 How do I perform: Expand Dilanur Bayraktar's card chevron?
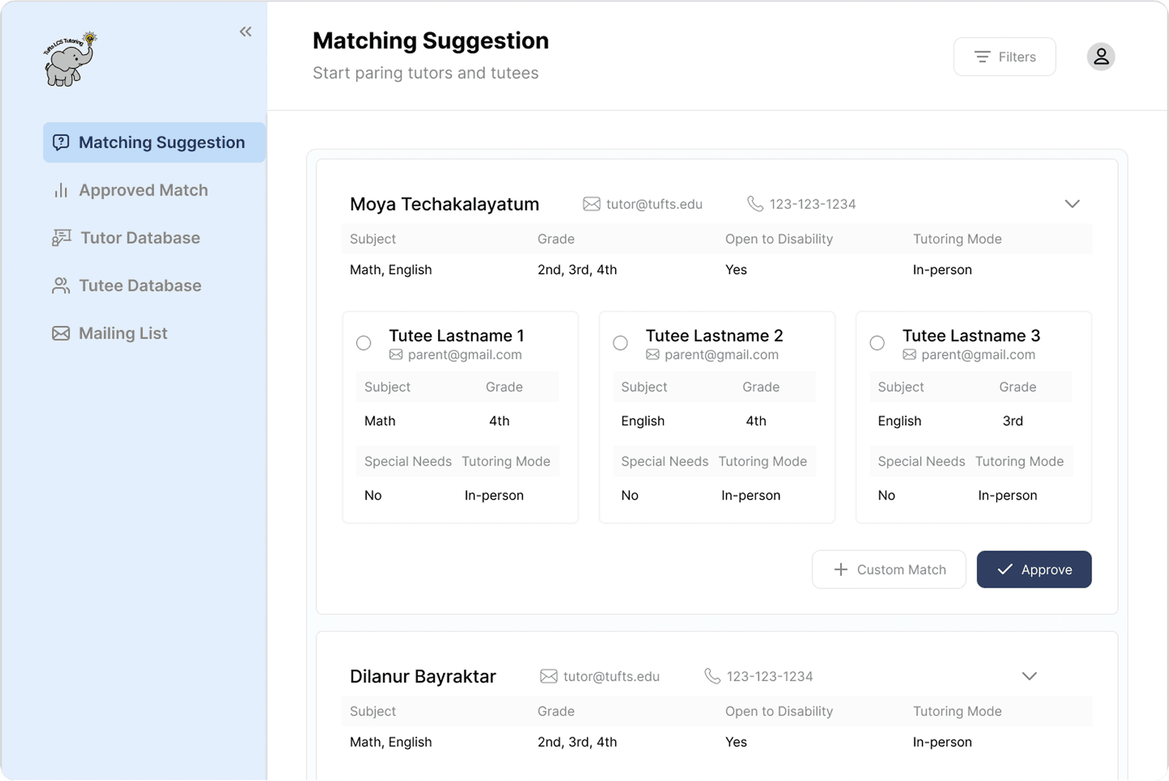point(1029,676)
